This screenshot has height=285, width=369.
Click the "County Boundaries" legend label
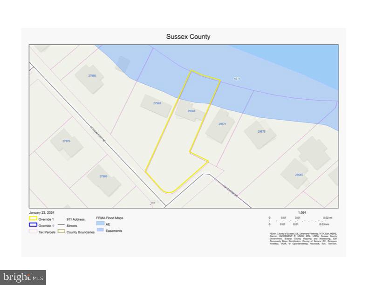(x=81, y=232)
